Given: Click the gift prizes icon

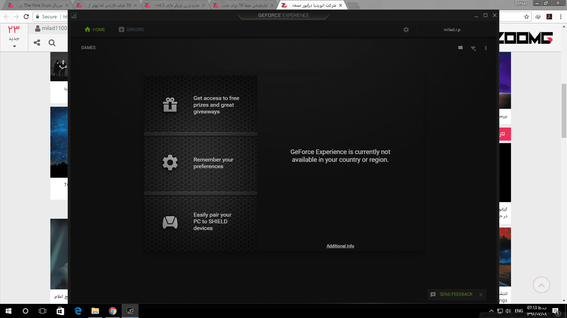Looking at the screenshot, I should (170, 105).
